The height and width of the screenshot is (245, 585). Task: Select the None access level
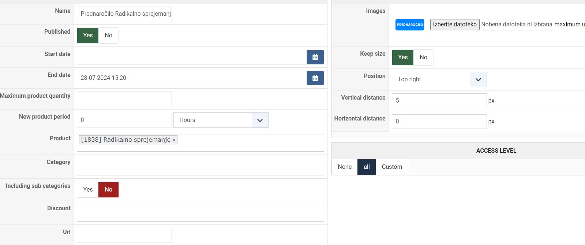pyautogui.click(x=345, y=167)
